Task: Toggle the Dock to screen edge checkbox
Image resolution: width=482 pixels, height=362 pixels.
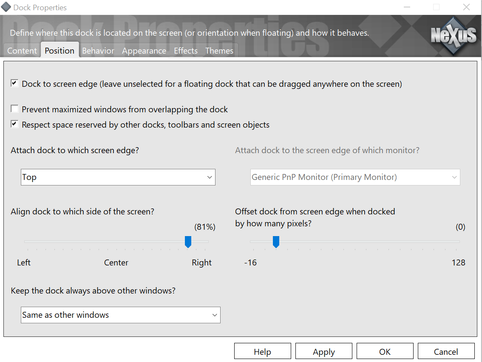Action: pos(14,83)
